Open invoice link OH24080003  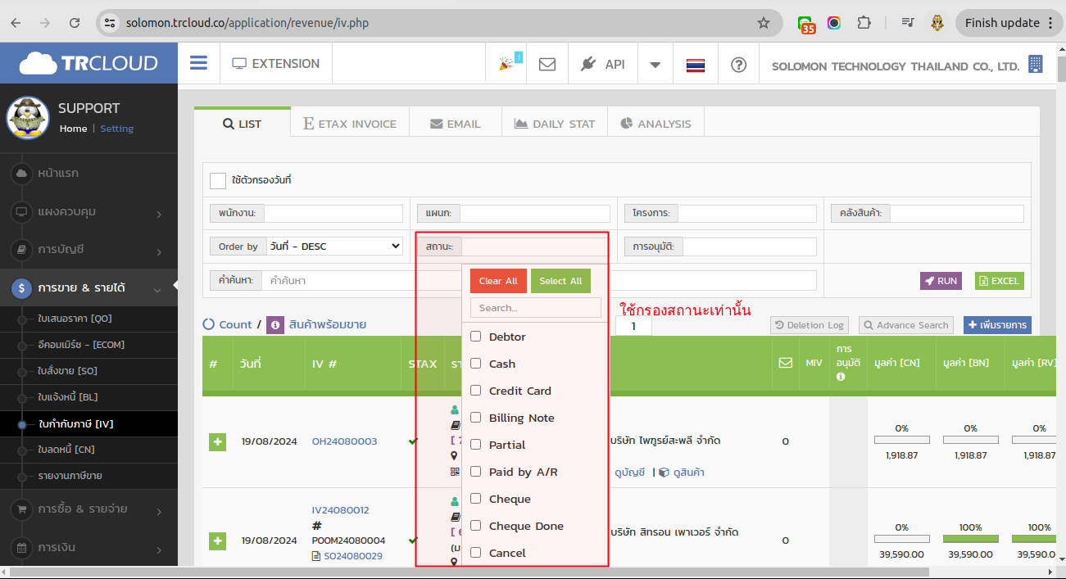[x=344, y=441]
